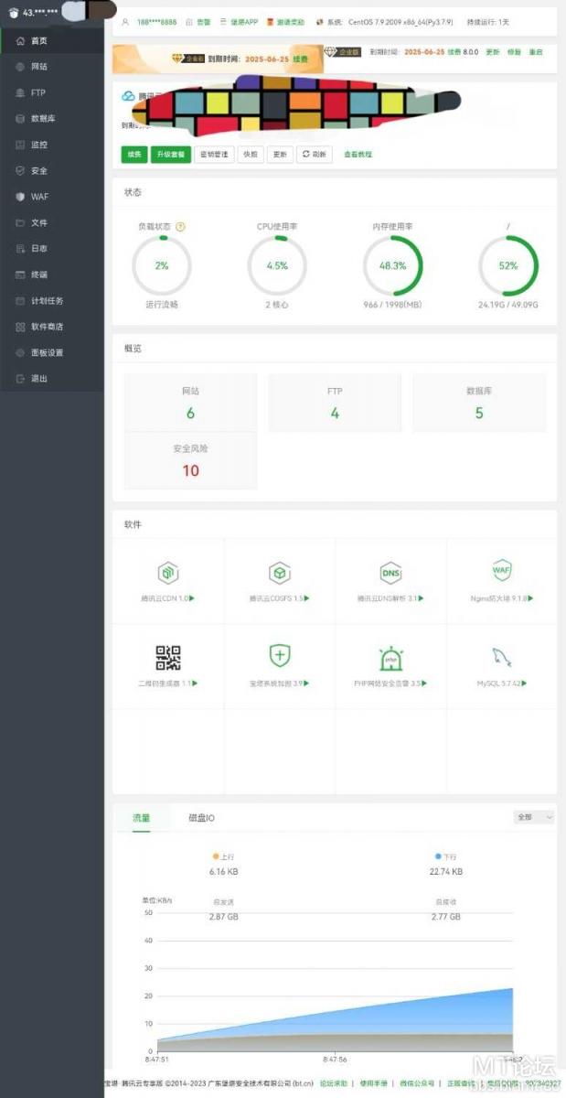The width and height of the screenshot is (566, 1098).
Task: Click the Nginx防火墙 WAF software icon
Action: (x=501, y=571)
